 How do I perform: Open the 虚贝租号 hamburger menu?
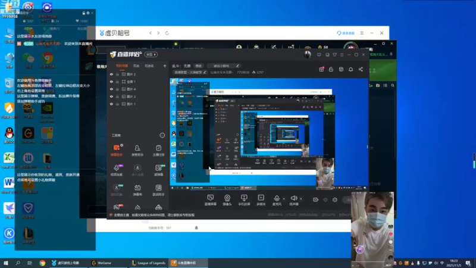[x=362, y=33]
